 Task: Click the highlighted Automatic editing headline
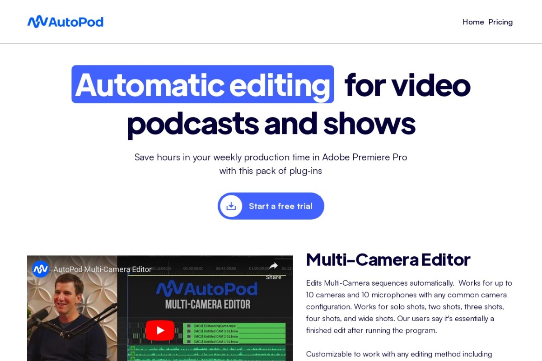click(x=202, y=84)
